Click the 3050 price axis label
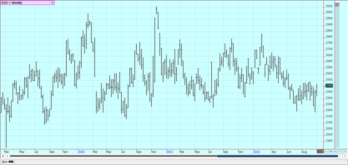The width and height of the screenshot is (348, 165). [x=329, y=6]
